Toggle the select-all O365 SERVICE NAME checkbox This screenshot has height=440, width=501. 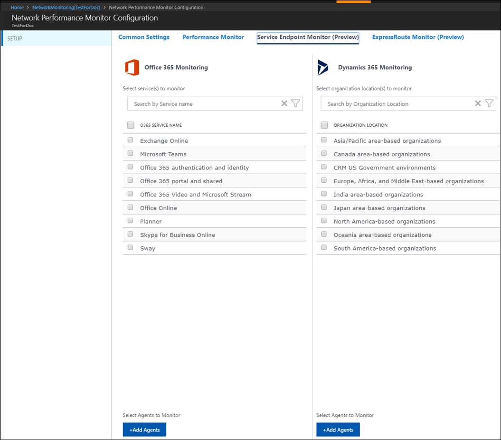pos(131,125)
